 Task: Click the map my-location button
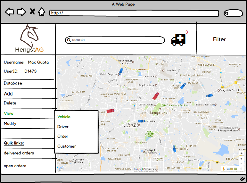click(241, 153)
